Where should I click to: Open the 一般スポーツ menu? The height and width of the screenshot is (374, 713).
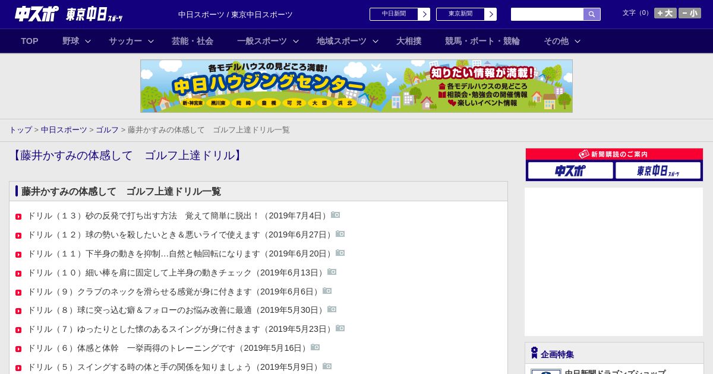point(262,41)
